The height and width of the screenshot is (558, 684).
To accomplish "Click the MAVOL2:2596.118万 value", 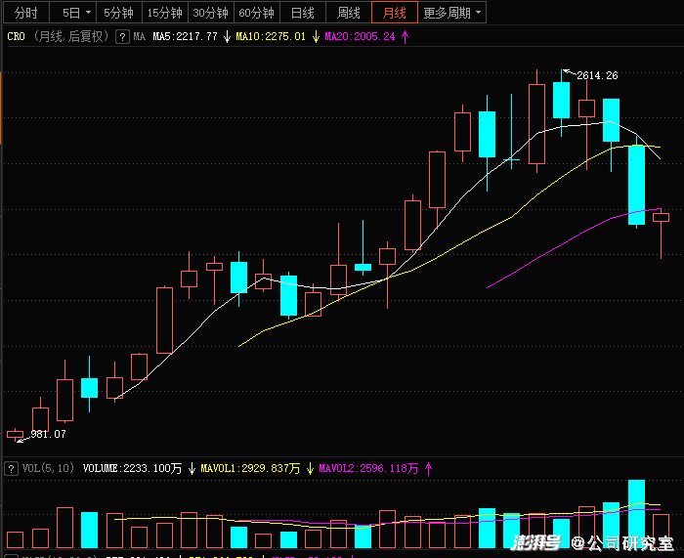I will click(368, 468).
